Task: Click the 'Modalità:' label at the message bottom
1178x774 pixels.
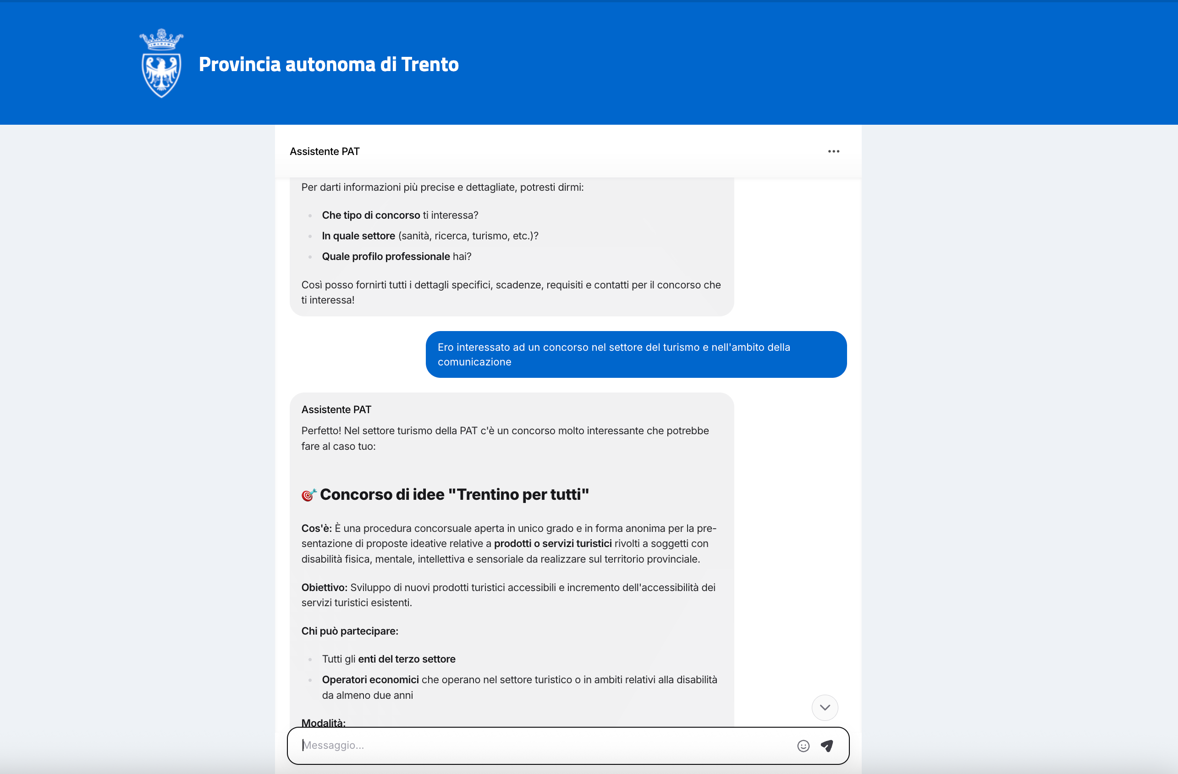Action: pyautogui.click(x=323, y=723)
